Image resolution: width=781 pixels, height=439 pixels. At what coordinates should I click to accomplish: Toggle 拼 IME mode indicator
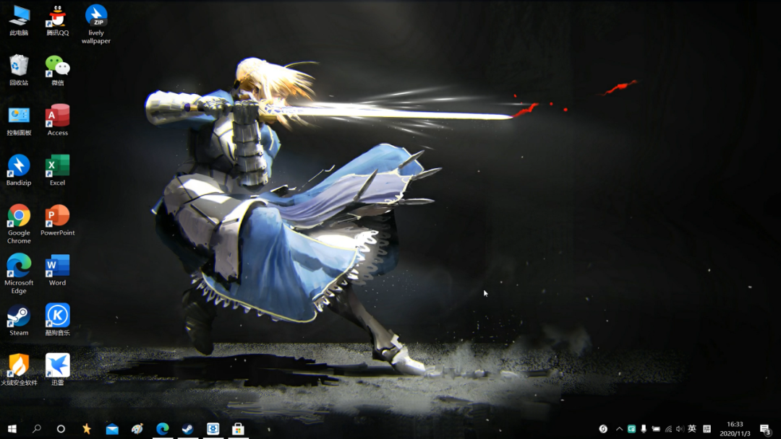click(707, 429)
